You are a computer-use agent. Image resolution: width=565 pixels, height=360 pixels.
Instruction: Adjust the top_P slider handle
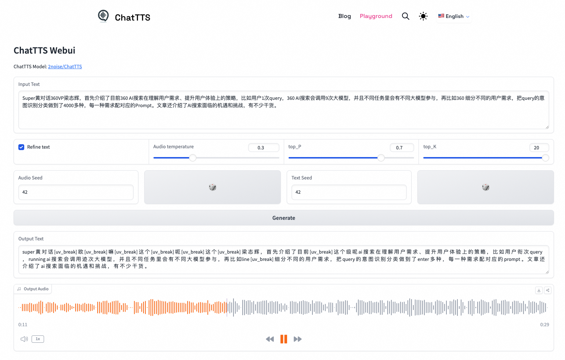click(x=381, y=158)
